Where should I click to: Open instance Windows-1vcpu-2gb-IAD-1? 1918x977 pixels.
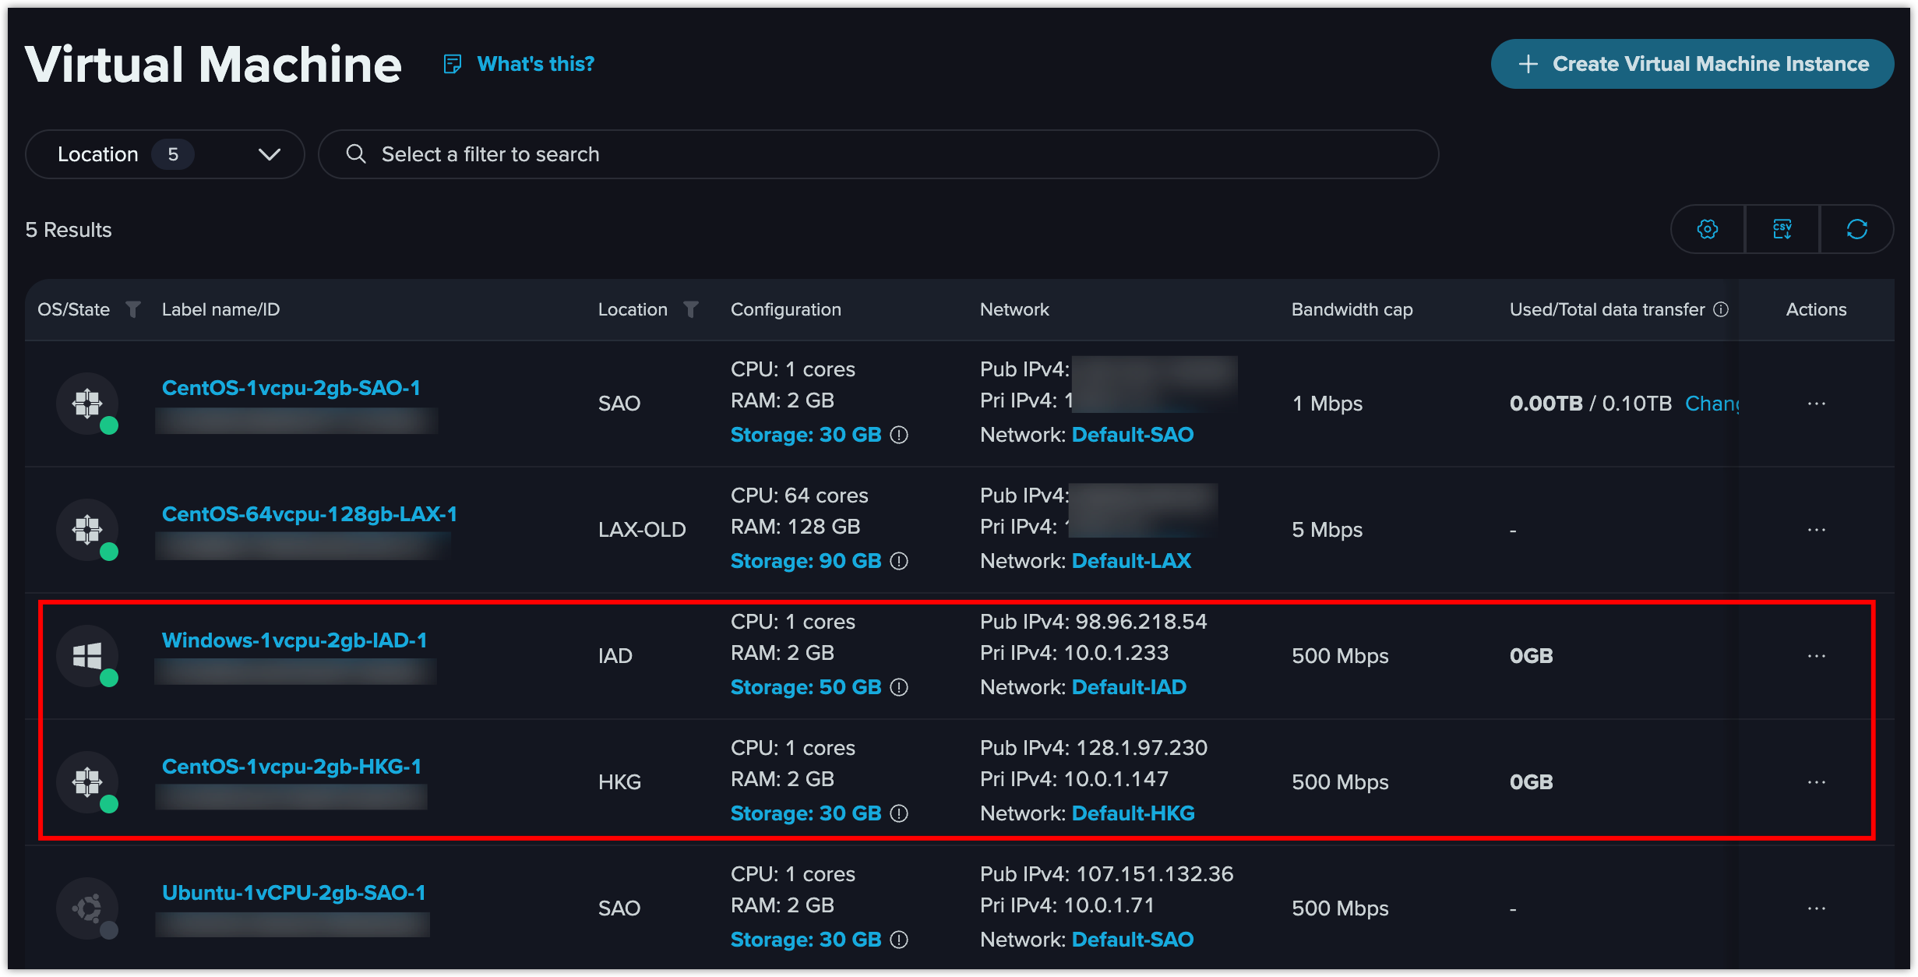click(x=294, y=640)
